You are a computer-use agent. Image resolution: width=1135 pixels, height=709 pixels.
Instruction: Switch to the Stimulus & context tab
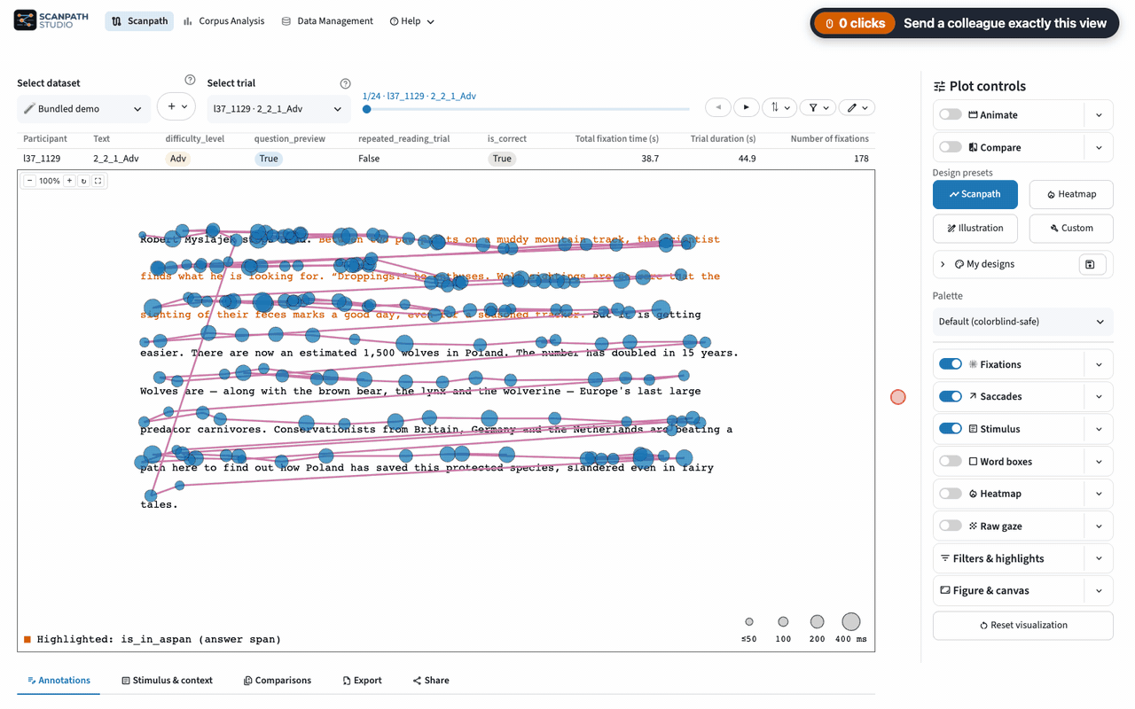(x=167, y=681)
